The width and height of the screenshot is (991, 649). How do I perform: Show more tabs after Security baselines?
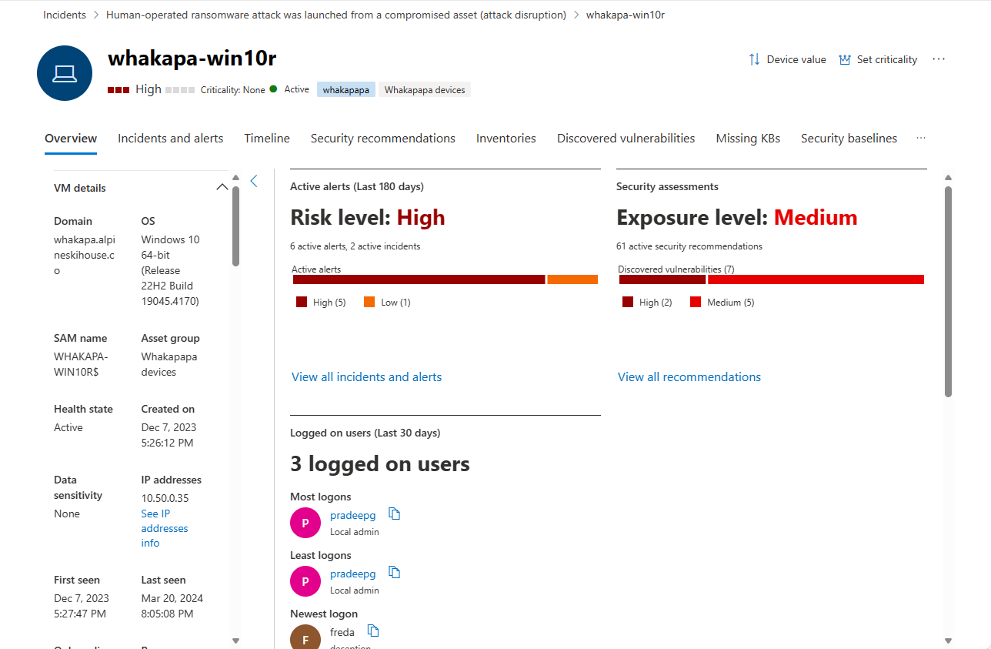[x=921, y=139]
